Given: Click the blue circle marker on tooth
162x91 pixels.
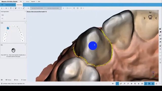Looking at the screenshot, I should tap(93, 45).
